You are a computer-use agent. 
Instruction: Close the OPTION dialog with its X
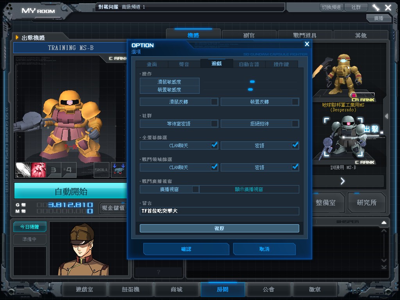pyautogui.click(x=307, y=44)
